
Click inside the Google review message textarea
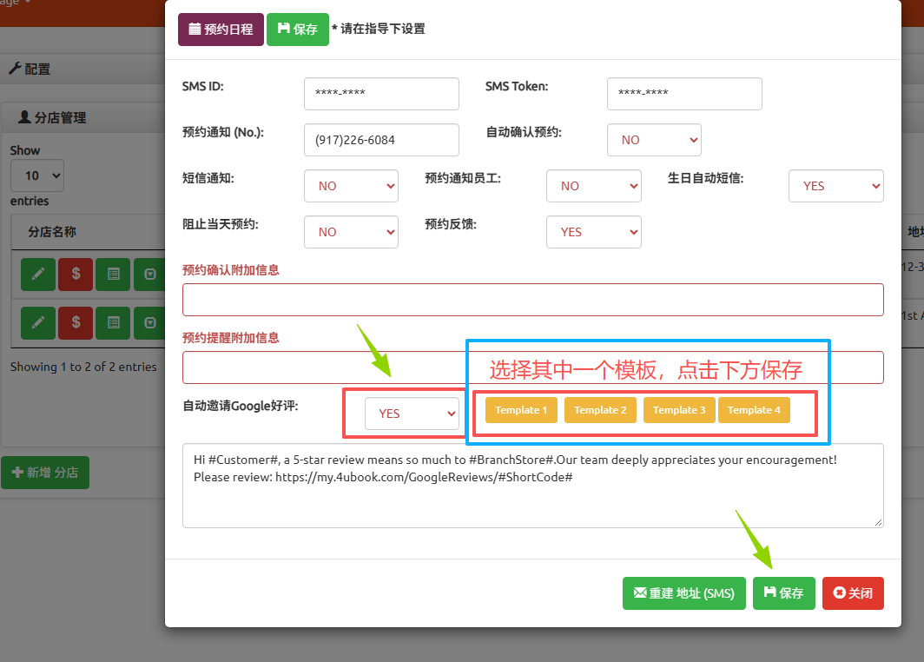[532, 486]
